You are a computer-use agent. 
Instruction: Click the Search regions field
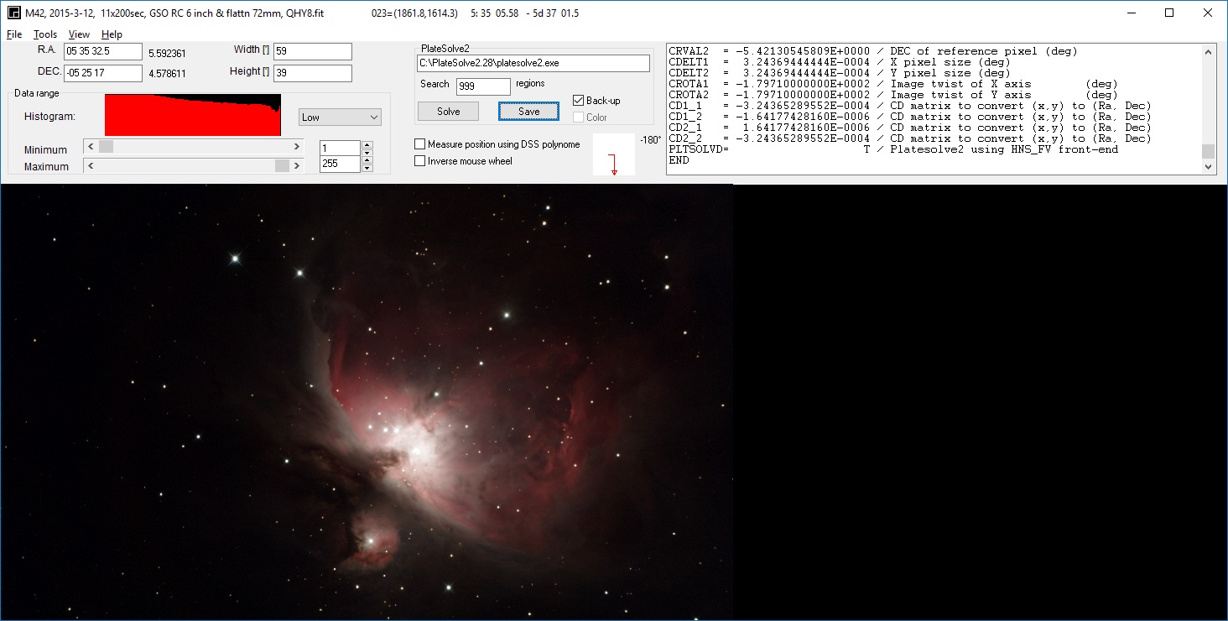(483, 86)
